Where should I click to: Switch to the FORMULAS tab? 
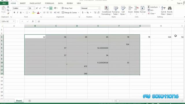click(49, 3)
